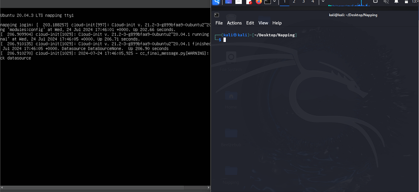The image size is (419, 192).
Task: Open the Kali applications menu in the panel
Action: pos(216,2)
